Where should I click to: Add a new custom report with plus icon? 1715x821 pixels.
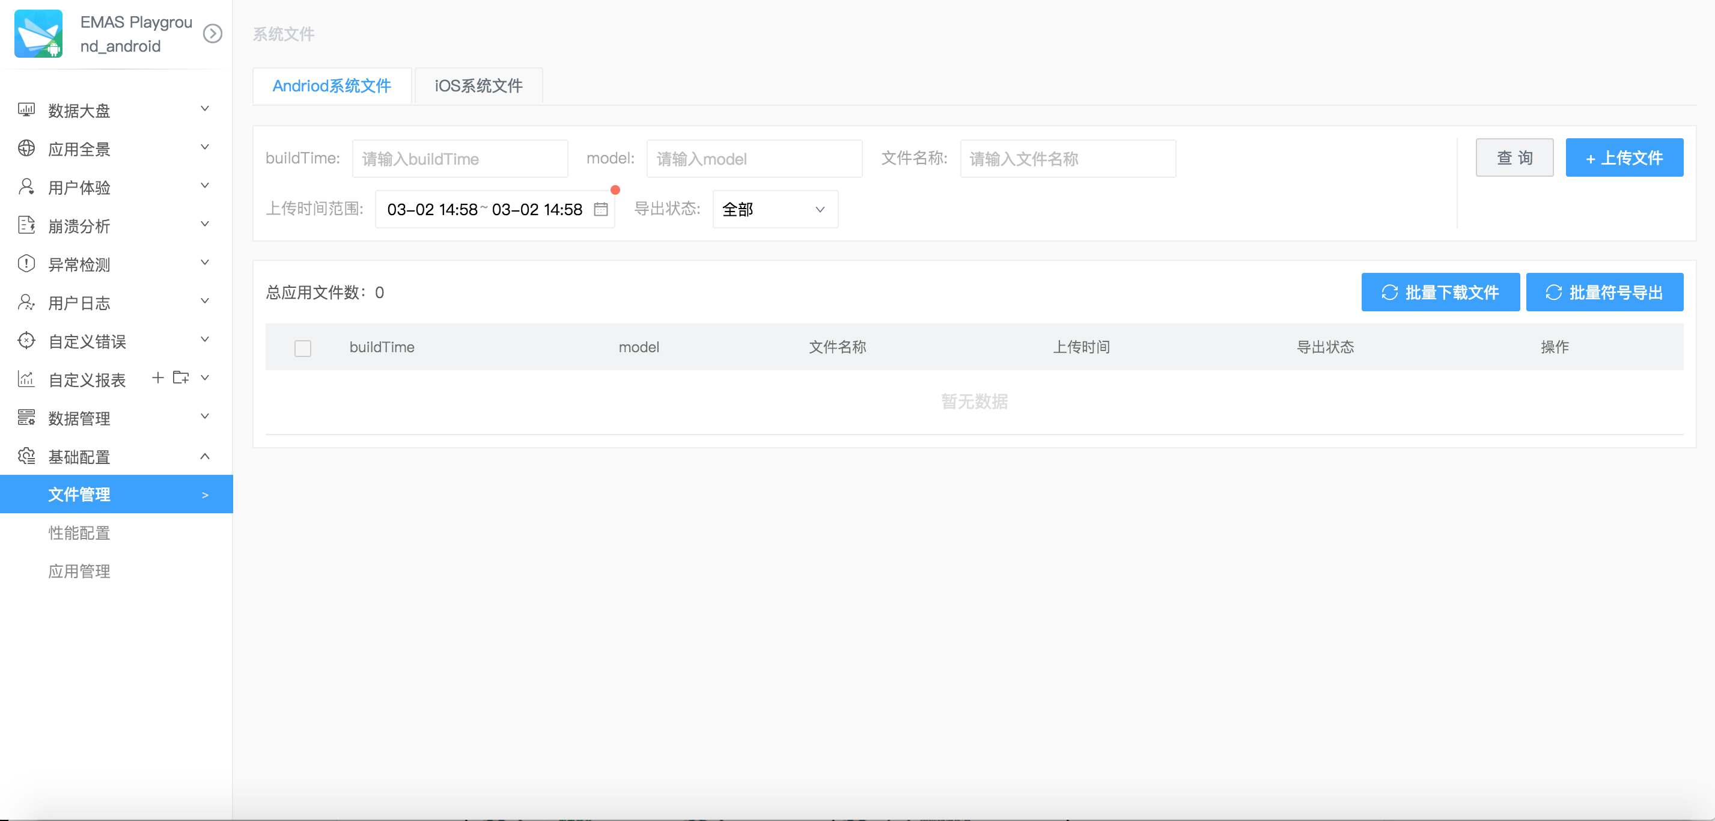tap(158, 377)
